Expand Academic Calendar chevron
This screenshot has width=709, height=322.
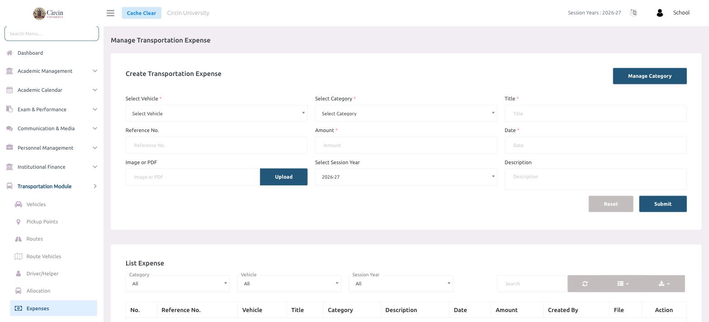pyautogui.click(x=95, y=90)
